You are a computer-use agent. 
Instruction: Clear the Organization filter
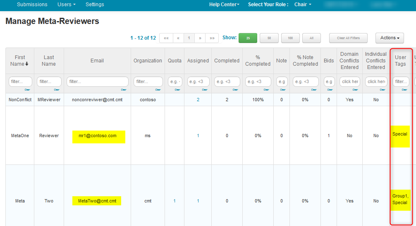(x=158, y=90)
